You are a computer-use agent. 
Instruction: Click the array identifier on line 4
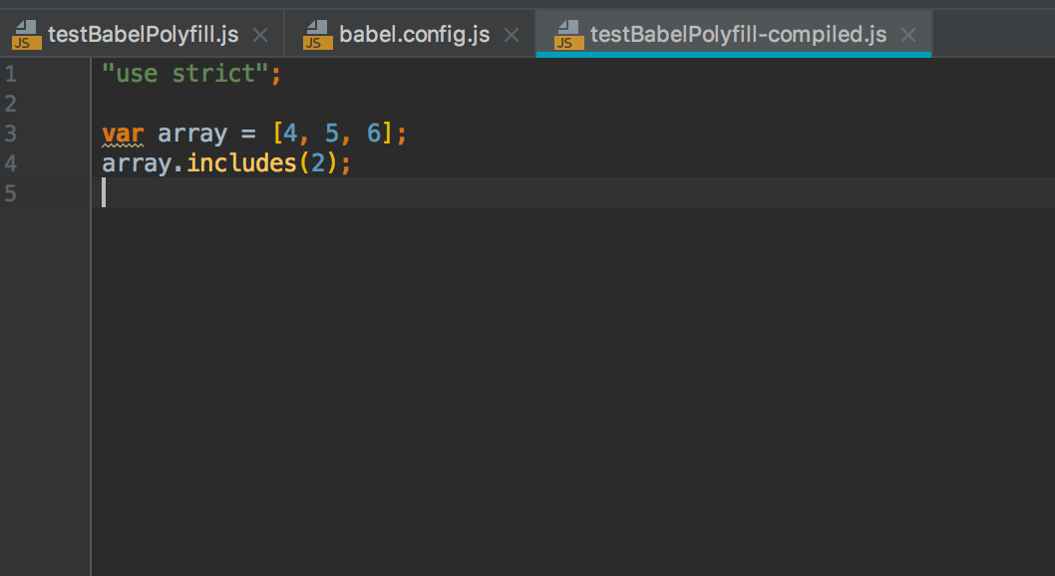pyautogui.click(x=137, y=164)
